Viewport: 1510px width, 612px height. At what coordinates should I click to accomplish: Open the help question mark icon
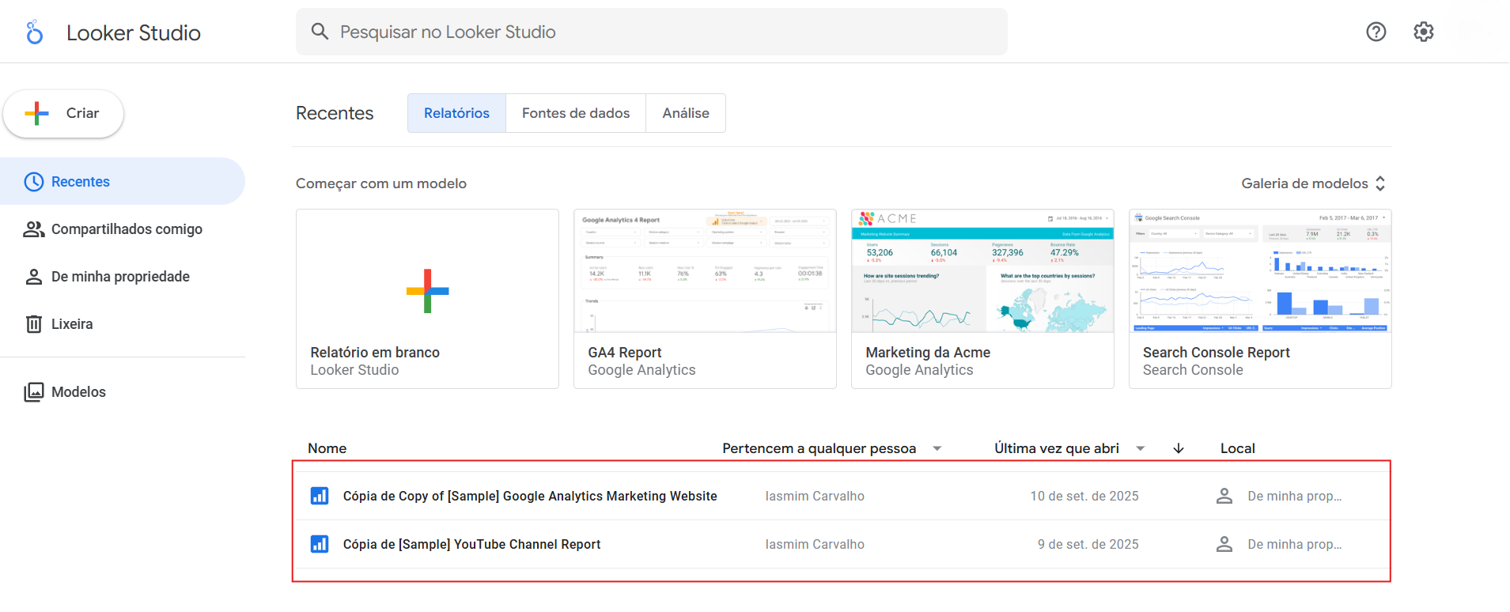(x=1376, y=32)
